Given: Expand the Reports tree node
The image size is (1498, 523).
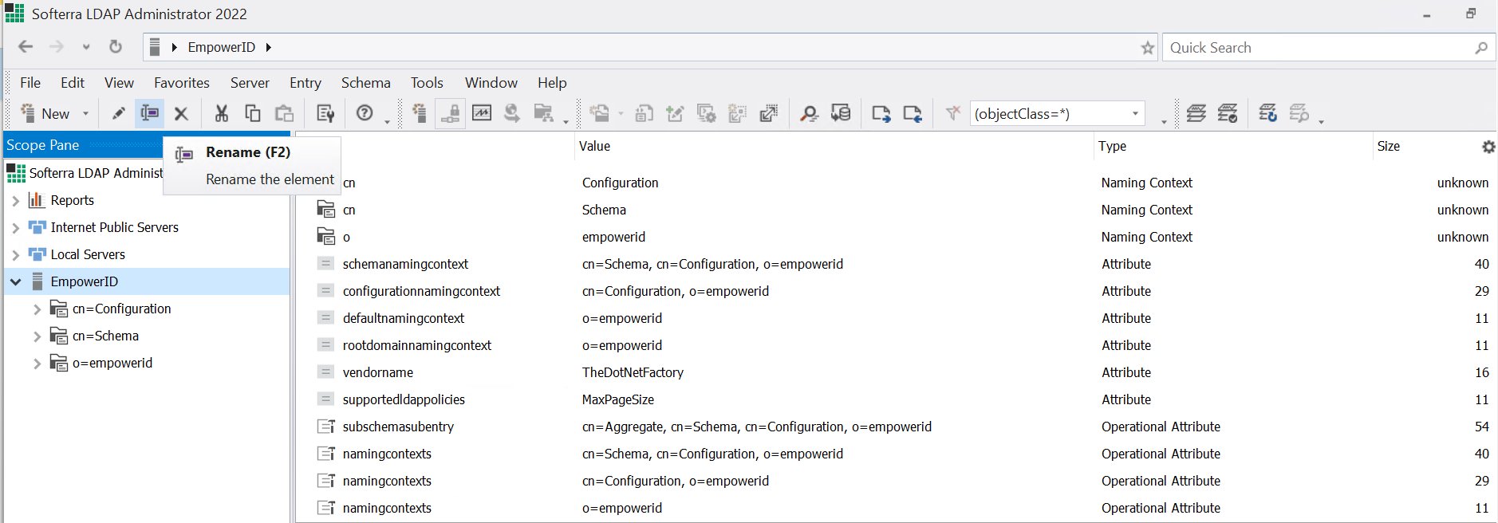Looking at the screenshot, I should (x=15, y=201).
